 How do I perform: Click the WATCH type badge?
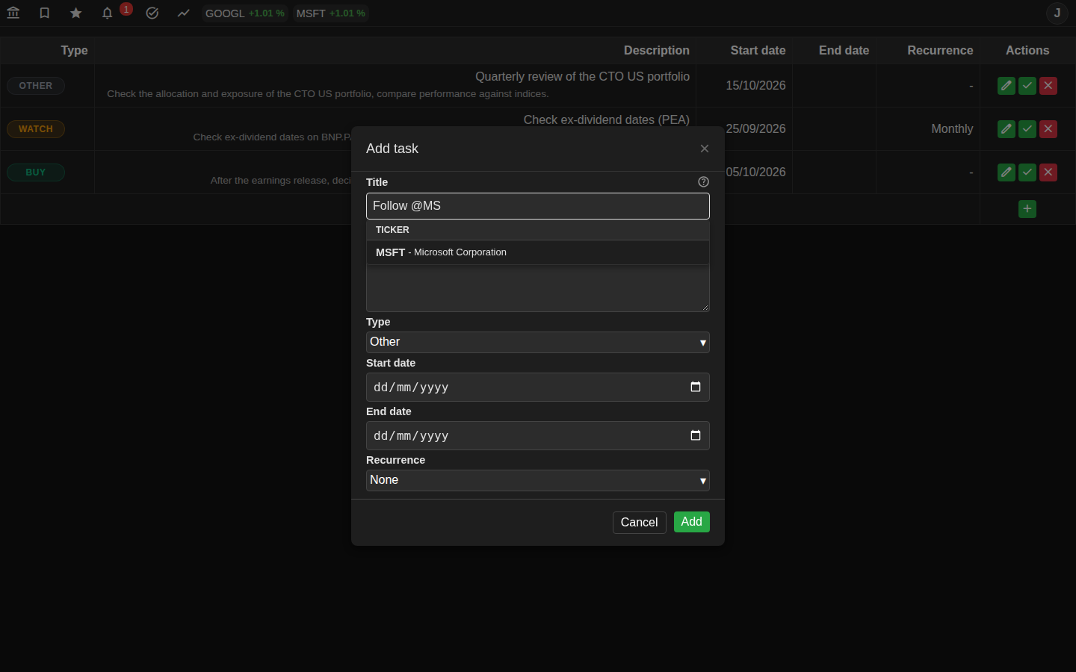36,129
